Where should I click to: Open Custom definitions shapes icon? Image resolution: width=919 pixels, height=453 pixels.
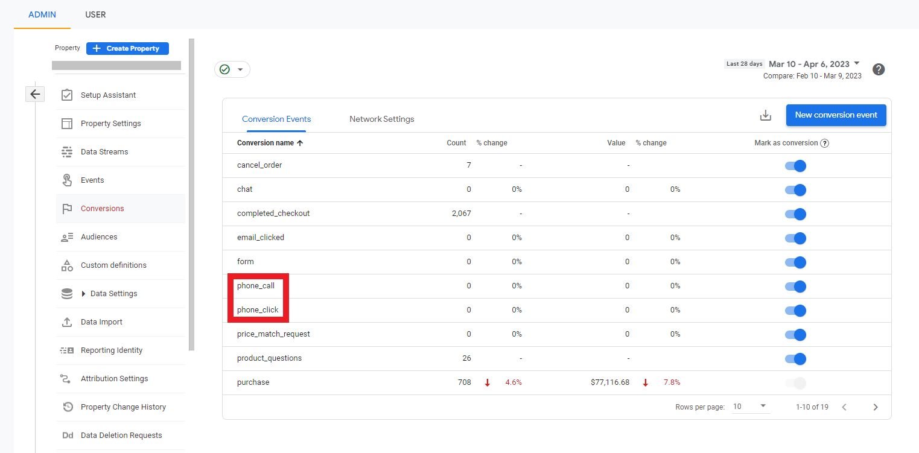click(67, 265)
